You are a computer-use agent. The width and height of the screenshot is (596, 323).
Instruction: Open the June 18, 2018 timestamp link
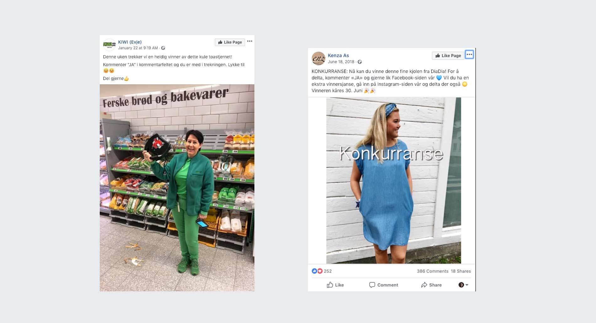[341, 62]
